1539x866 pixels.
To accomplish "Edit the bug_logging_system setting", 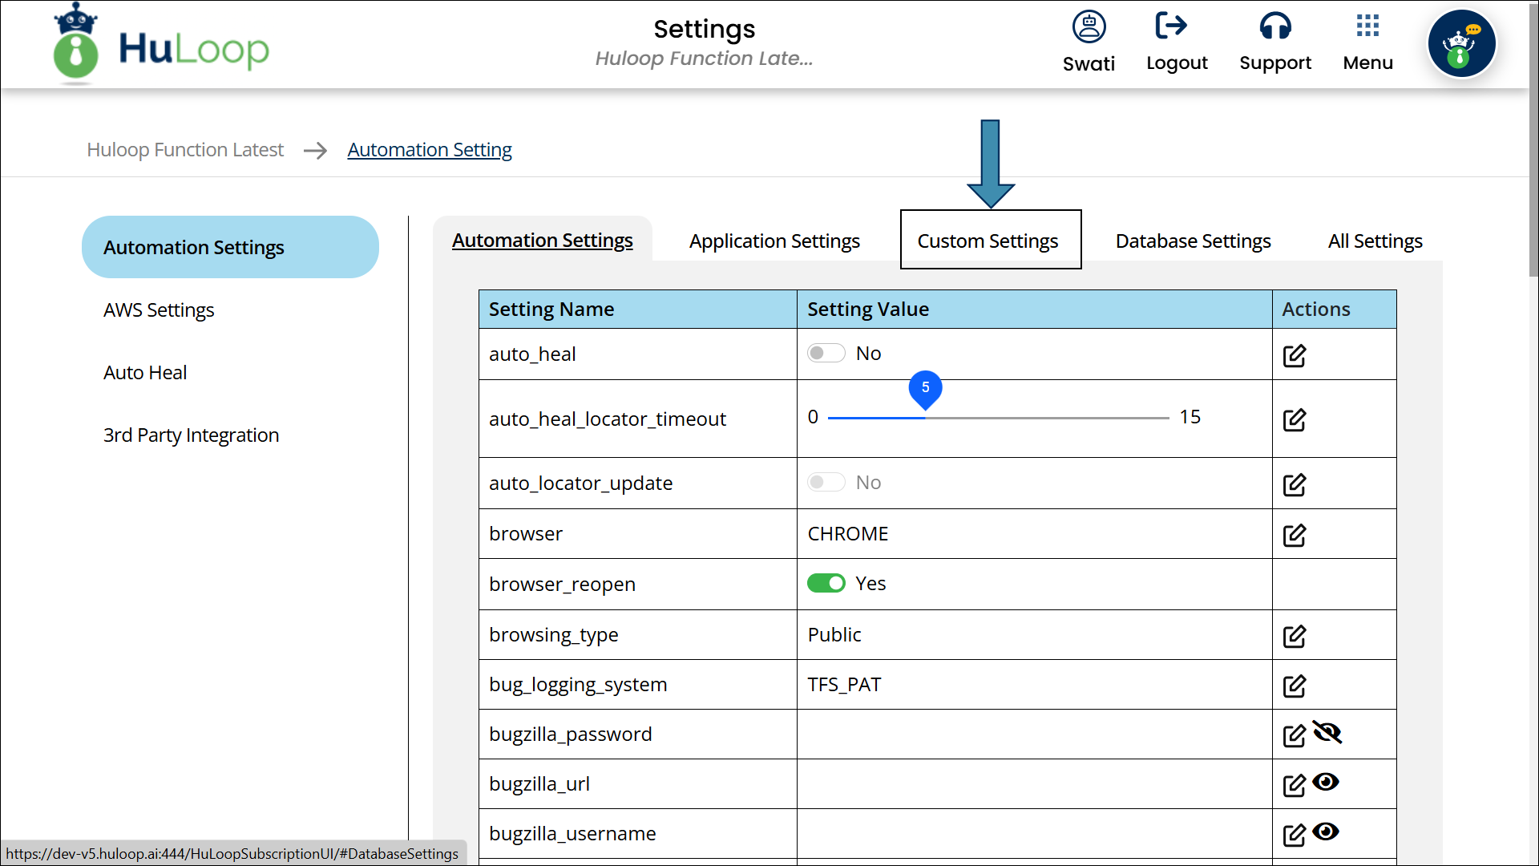I will coord(1295,686).
